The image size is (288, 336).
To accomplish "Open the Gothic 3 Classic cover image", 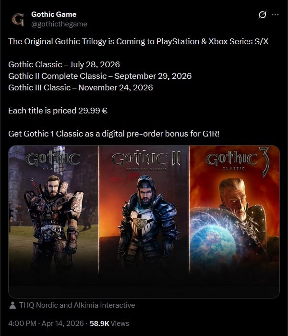I will click(x=235, y=210).
